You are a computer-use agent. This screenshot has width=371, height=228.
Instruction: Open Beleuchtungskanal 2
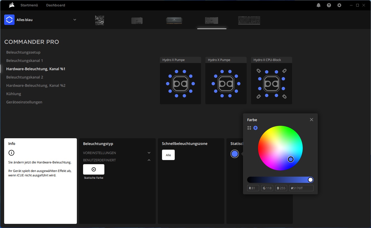[x=25, y=77]
